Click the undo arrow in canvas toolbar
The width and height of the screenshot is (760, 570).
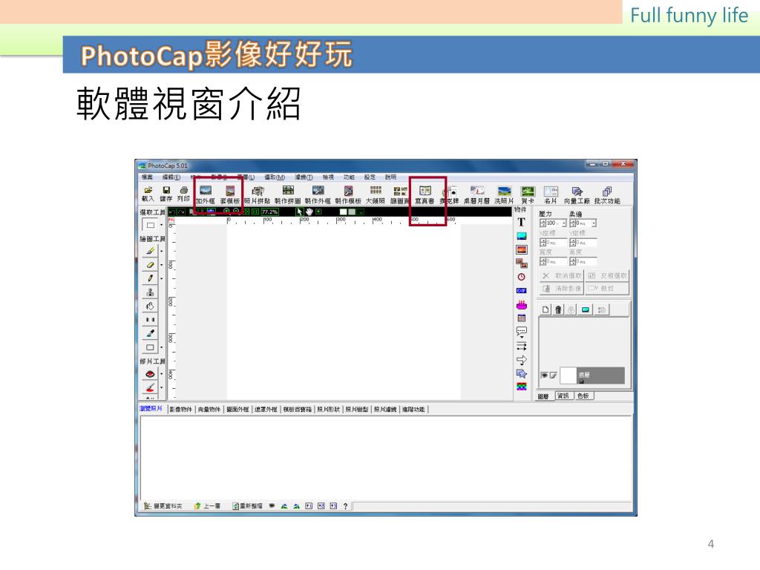[172, 212]
